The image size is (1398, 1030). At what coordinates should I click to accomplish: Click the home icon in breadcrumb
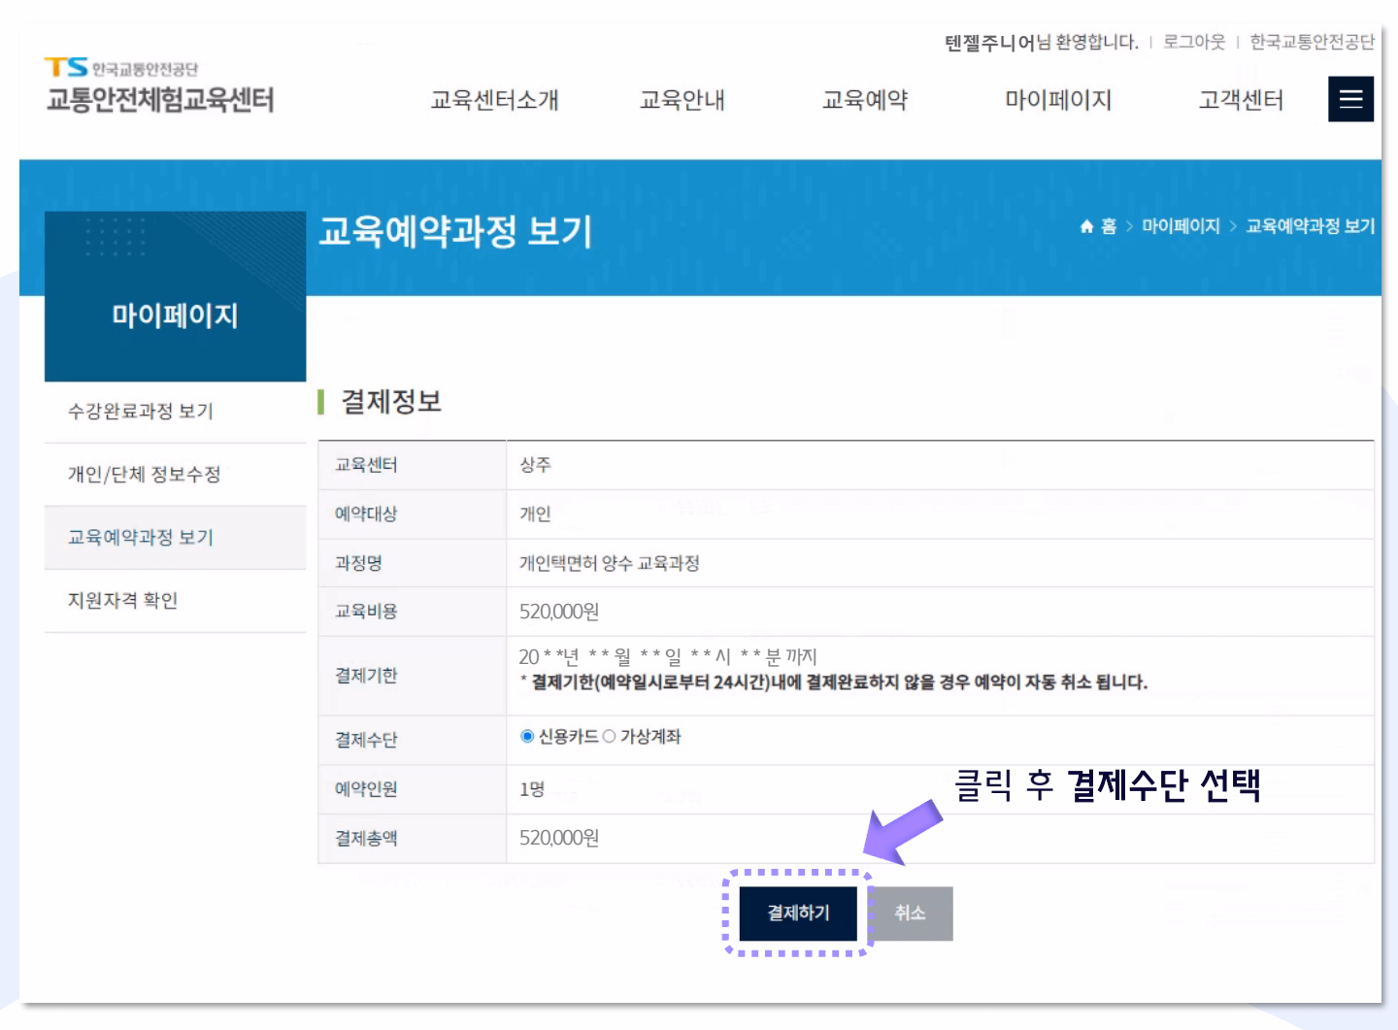click(x=1086, y=226)
